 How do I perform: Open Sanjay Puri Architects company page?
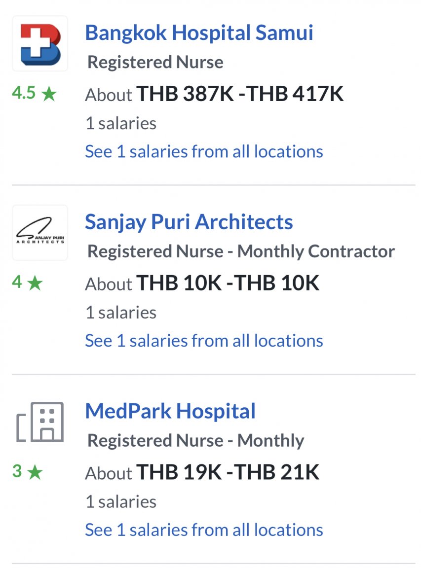click(189, 222)
